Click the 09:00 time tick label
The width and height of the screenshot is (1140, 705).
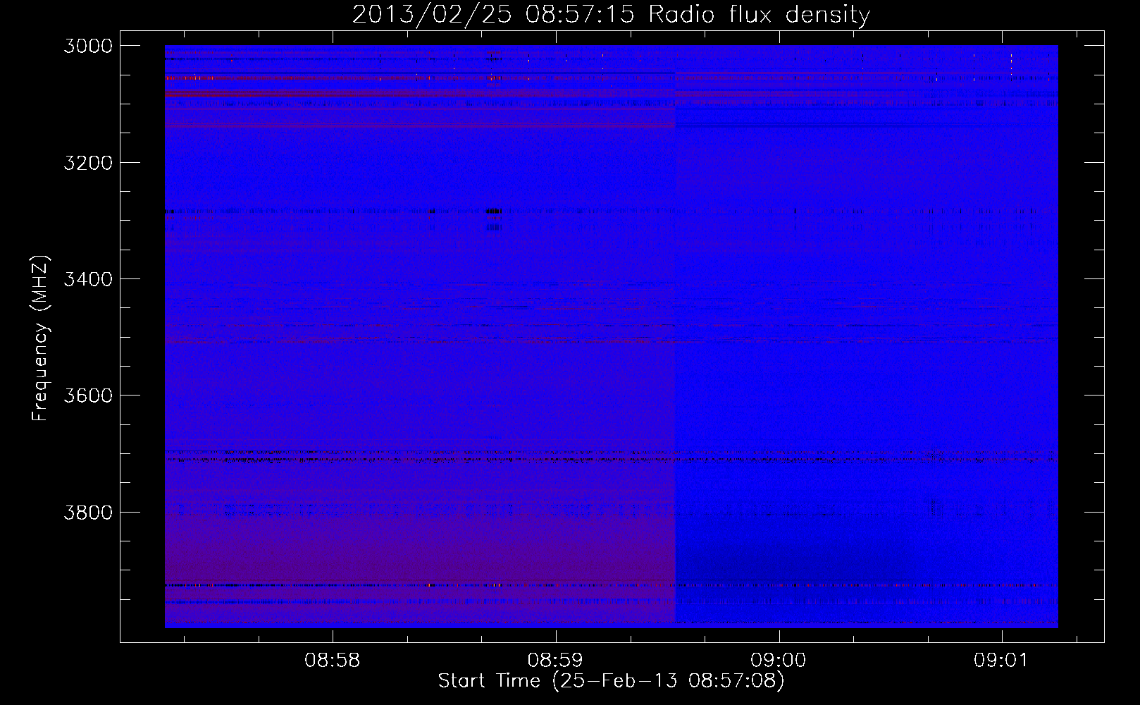[778, 661]
